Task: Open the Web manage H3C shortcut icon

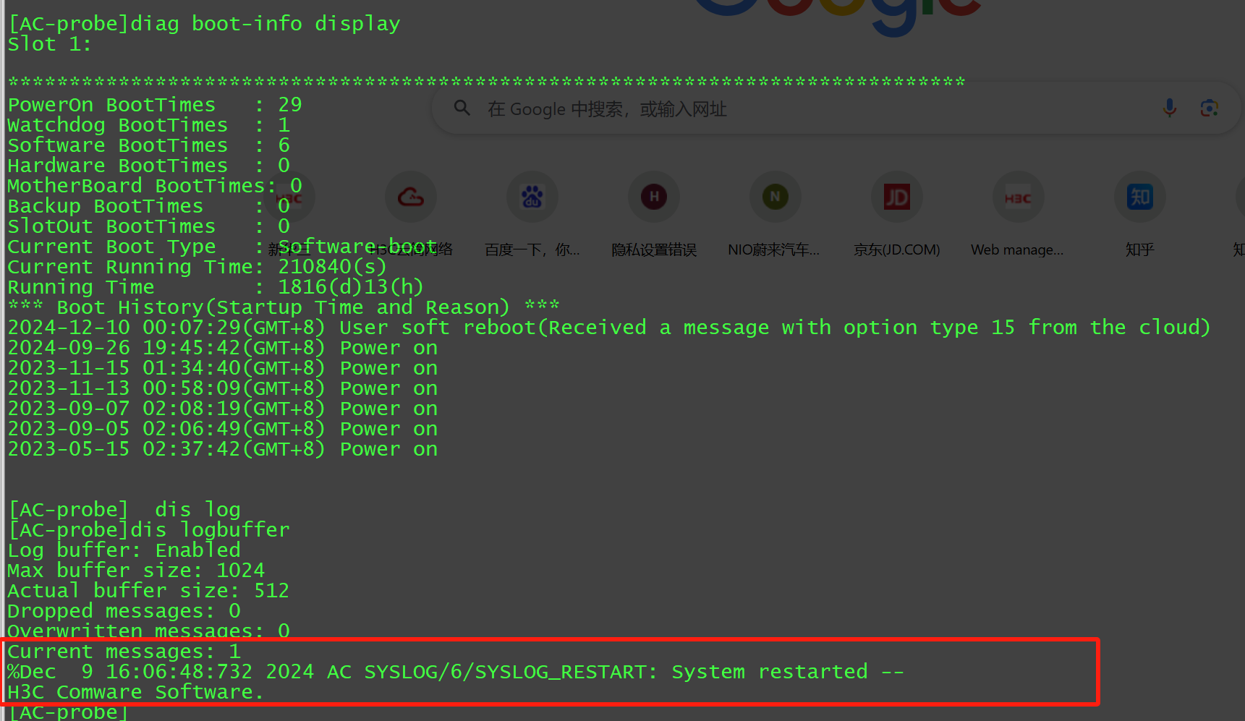Action: pyautogui.click(x=1019, y=197)
